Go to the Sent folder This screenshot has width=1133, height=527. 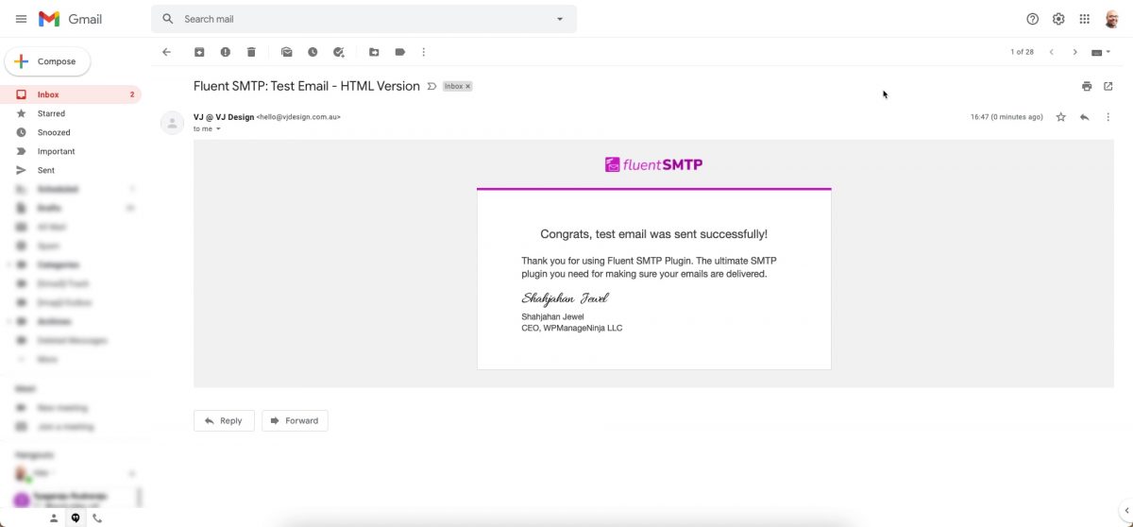click(46, 170)
